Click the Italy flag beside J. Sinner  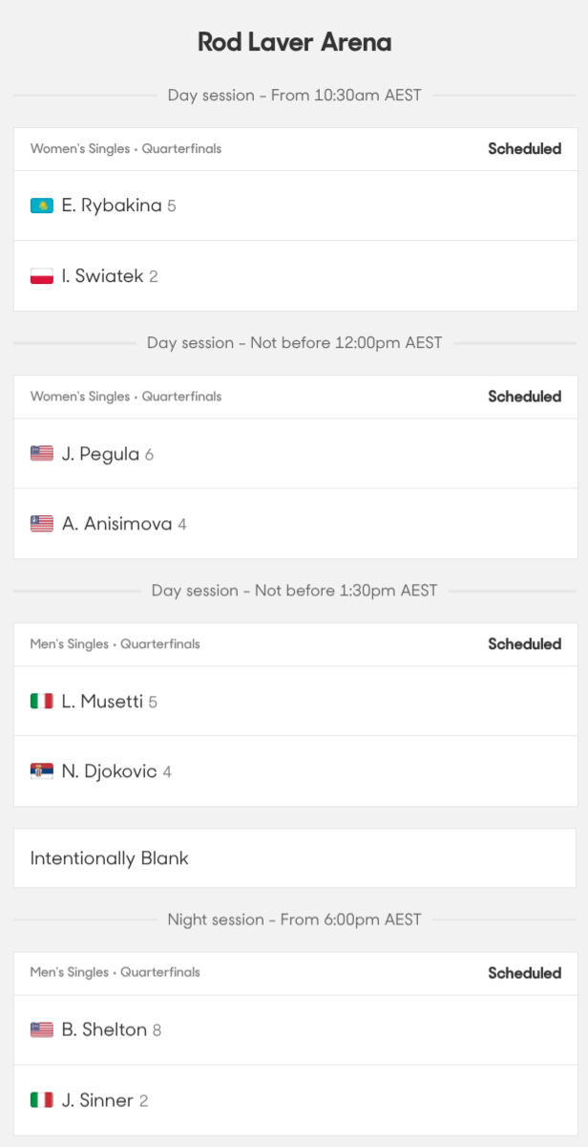pyautogui.click(x=40, y=1100)
